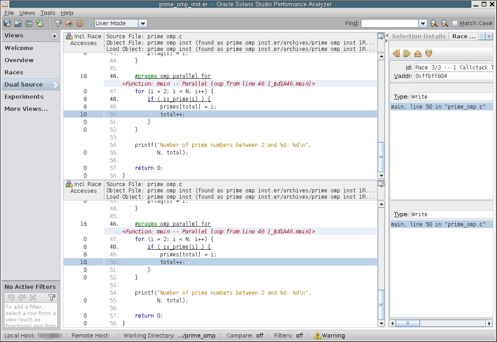Click the Find Previous magnifier icon
The height and width of the screenshot is (342, 497).
(434, 23)
